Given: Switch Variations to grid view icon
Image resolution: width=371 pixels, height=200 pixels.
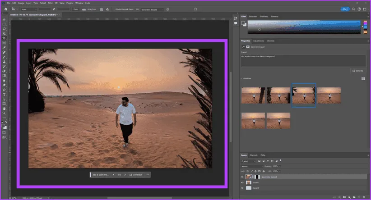Looking at the screenshot, I should coord(363,78).
